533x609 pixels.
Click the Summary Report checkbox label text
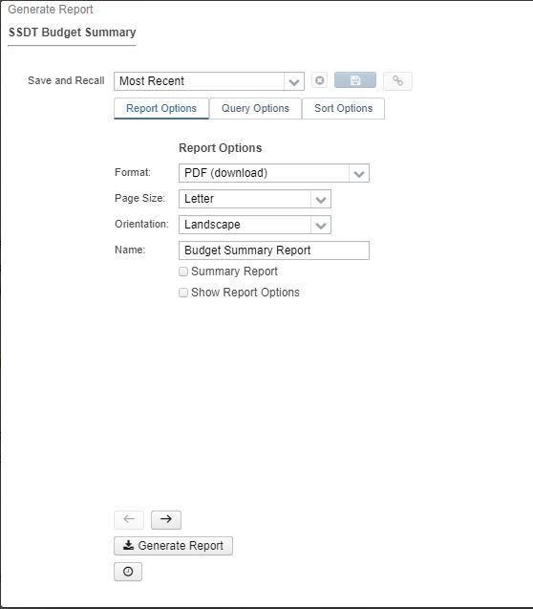point(234,272)
